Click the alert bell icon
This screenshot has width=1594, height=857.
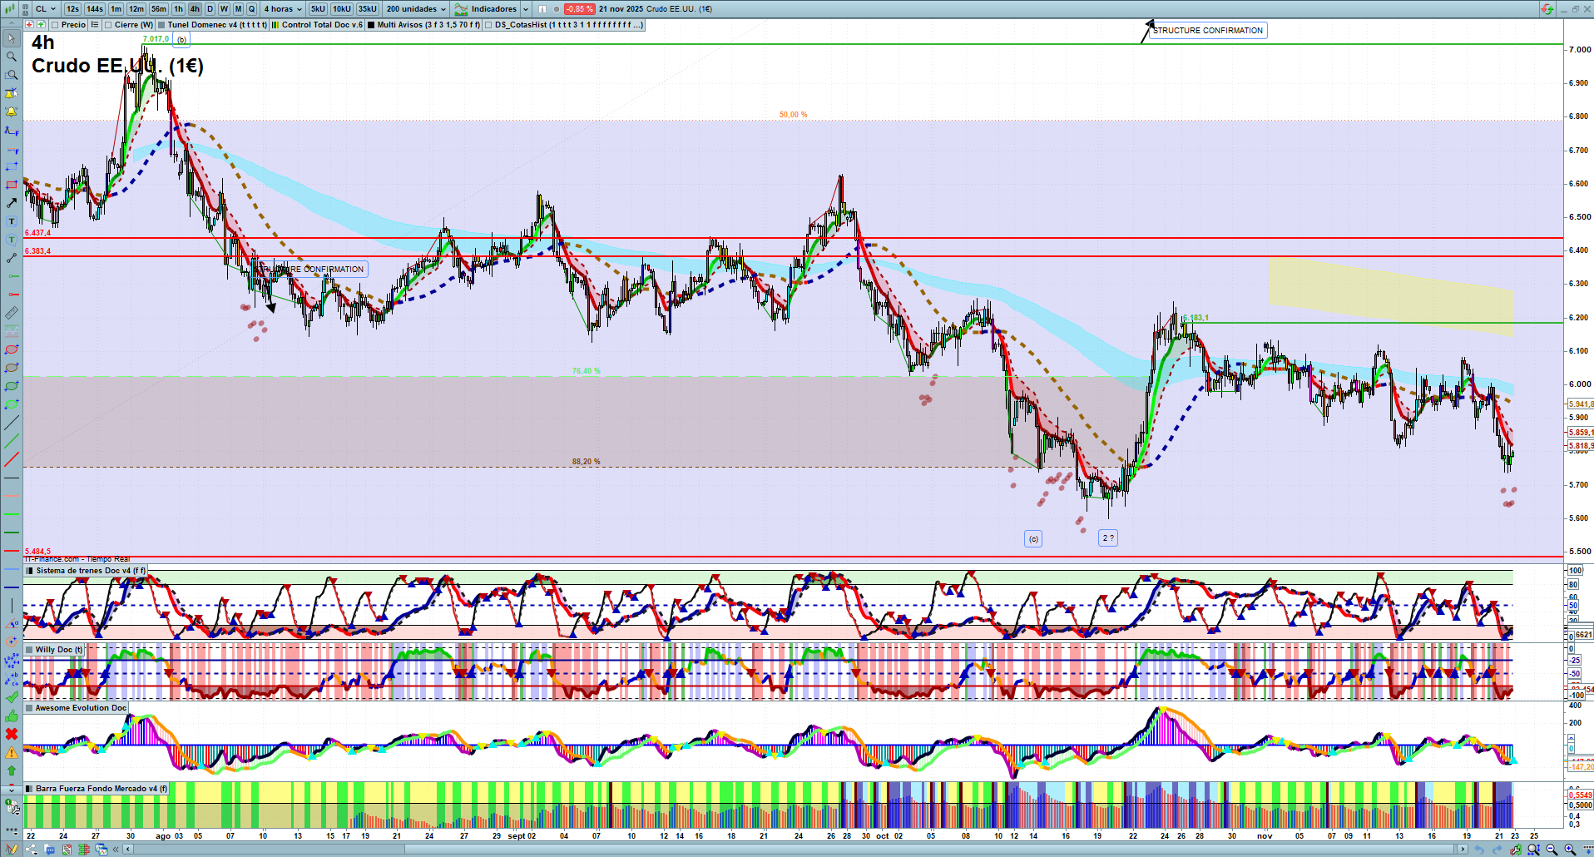[x=12, y=111]
